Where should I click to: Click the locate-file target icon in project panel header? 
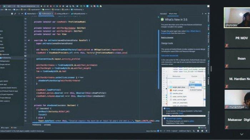[x=12, y=14]
